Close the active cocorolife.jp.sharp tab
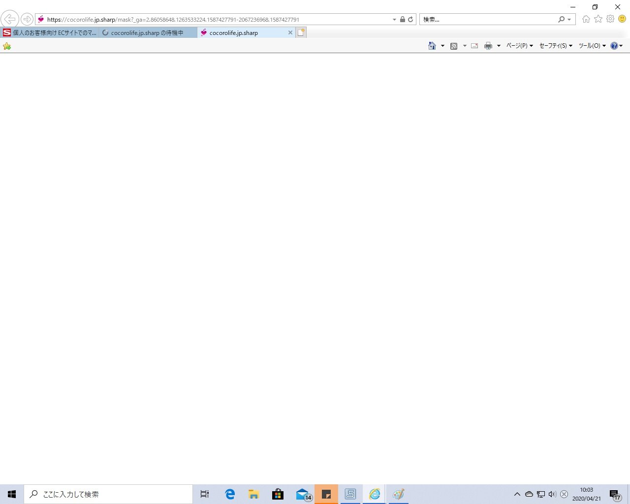Viewport: 630px width, 504px height. tap(290, 33)
